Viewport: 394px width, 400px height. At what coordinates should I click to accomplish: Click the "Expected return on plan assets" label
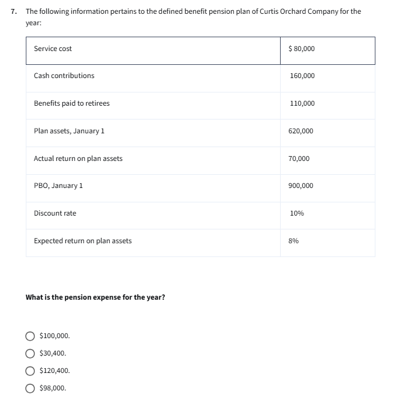(x=83, y=241)
